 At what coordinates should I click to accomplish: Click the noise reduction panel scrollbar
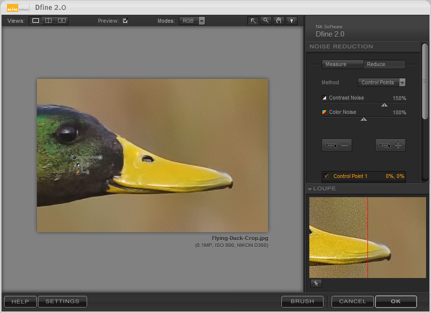click(425, 81)
